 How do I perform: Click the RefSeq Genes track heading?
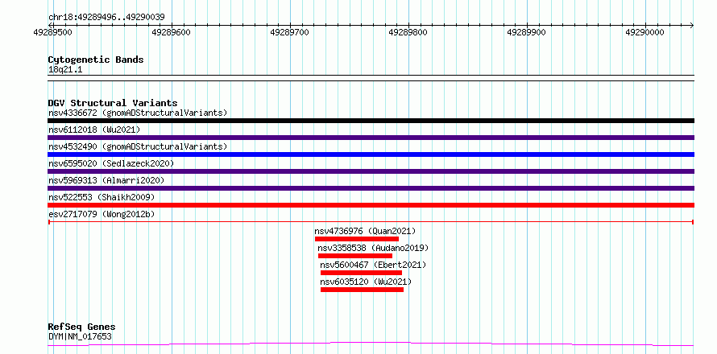pyautogui.click(x=82, y=327)
